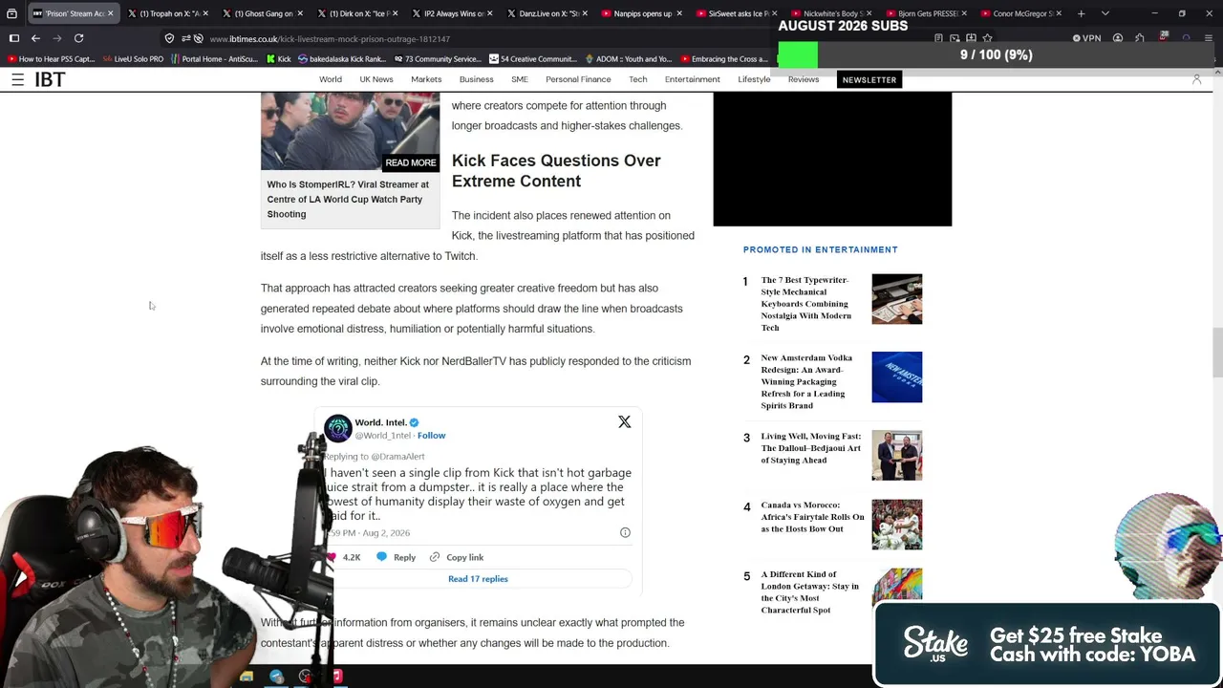Open the extensions puzzle icon
1223x688 pixels.
1140,38
